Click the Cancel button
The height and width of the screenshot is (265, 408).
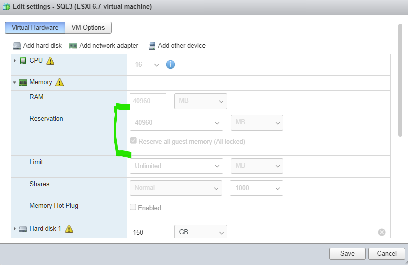tap(386, 253)
